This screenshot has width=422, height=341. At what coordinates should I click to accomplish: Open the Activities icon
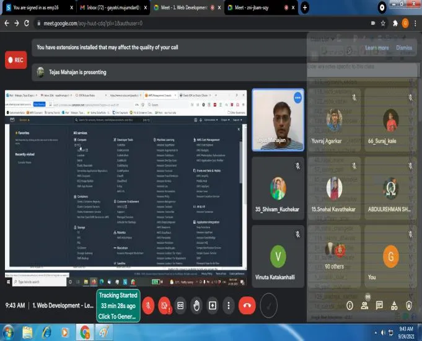pos(394,306)
